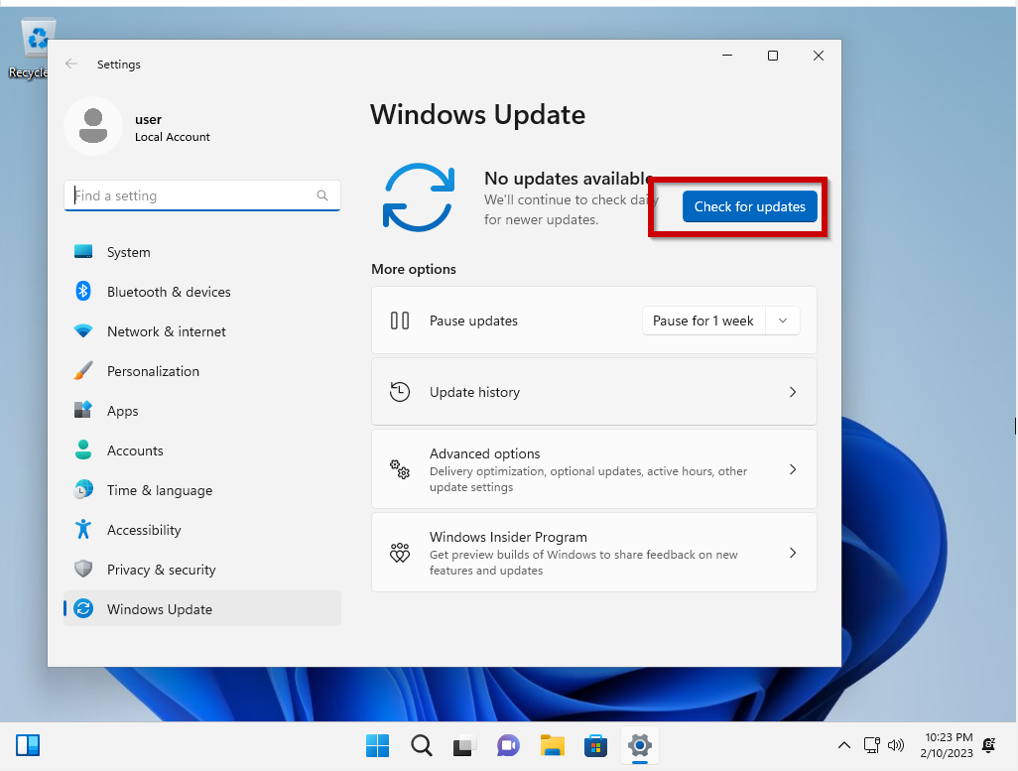This screenshot has width=1018, height=771.
Task: Open the Widgets panel on taskbar
Action: pos(28,745)
